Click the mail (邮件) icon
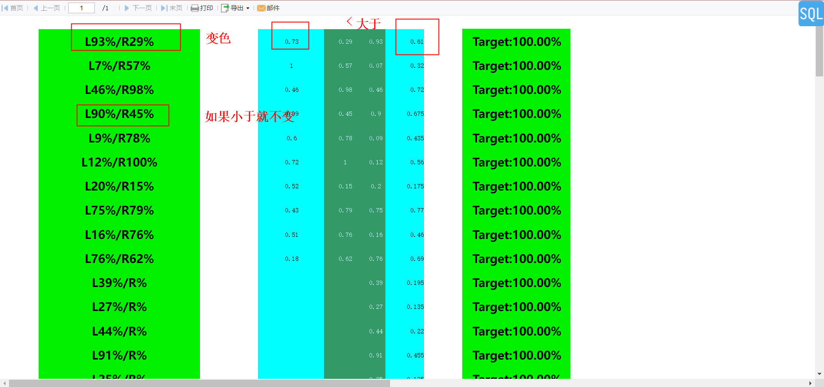Image resolution: width=824 pixels, height=387 pixels. 261,8
